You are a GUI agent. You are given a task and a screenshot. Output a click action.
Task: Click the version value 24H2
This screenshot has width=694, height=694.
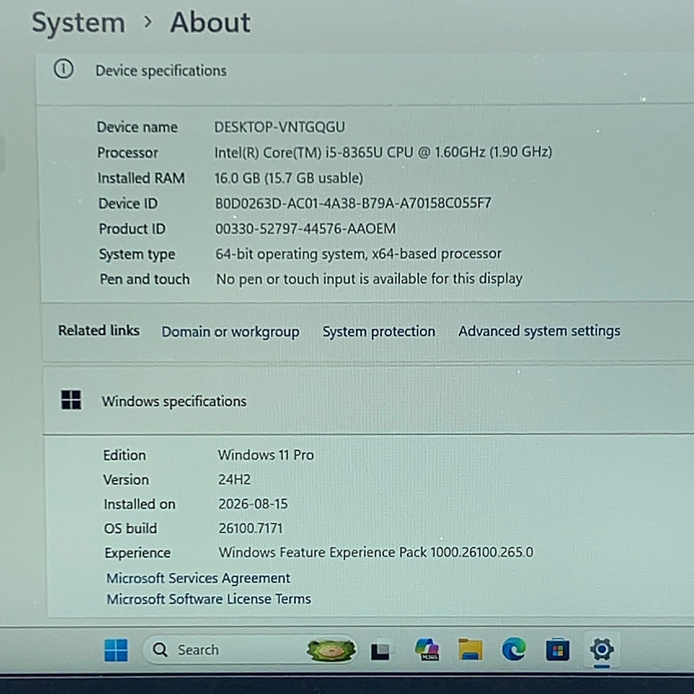point(235,479)
